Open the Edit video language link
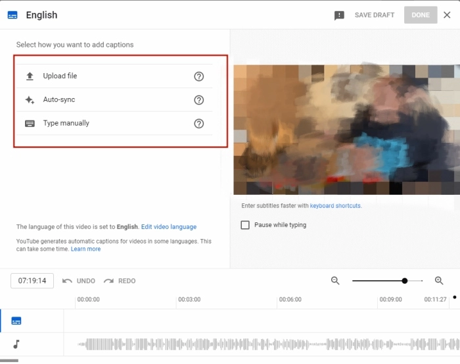460x364 pixels. coord(169,227)
